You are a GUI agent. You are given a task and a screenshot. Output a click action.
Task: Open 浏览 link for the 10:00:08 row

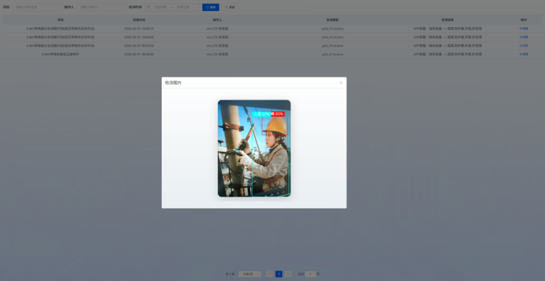click(524, 37)
